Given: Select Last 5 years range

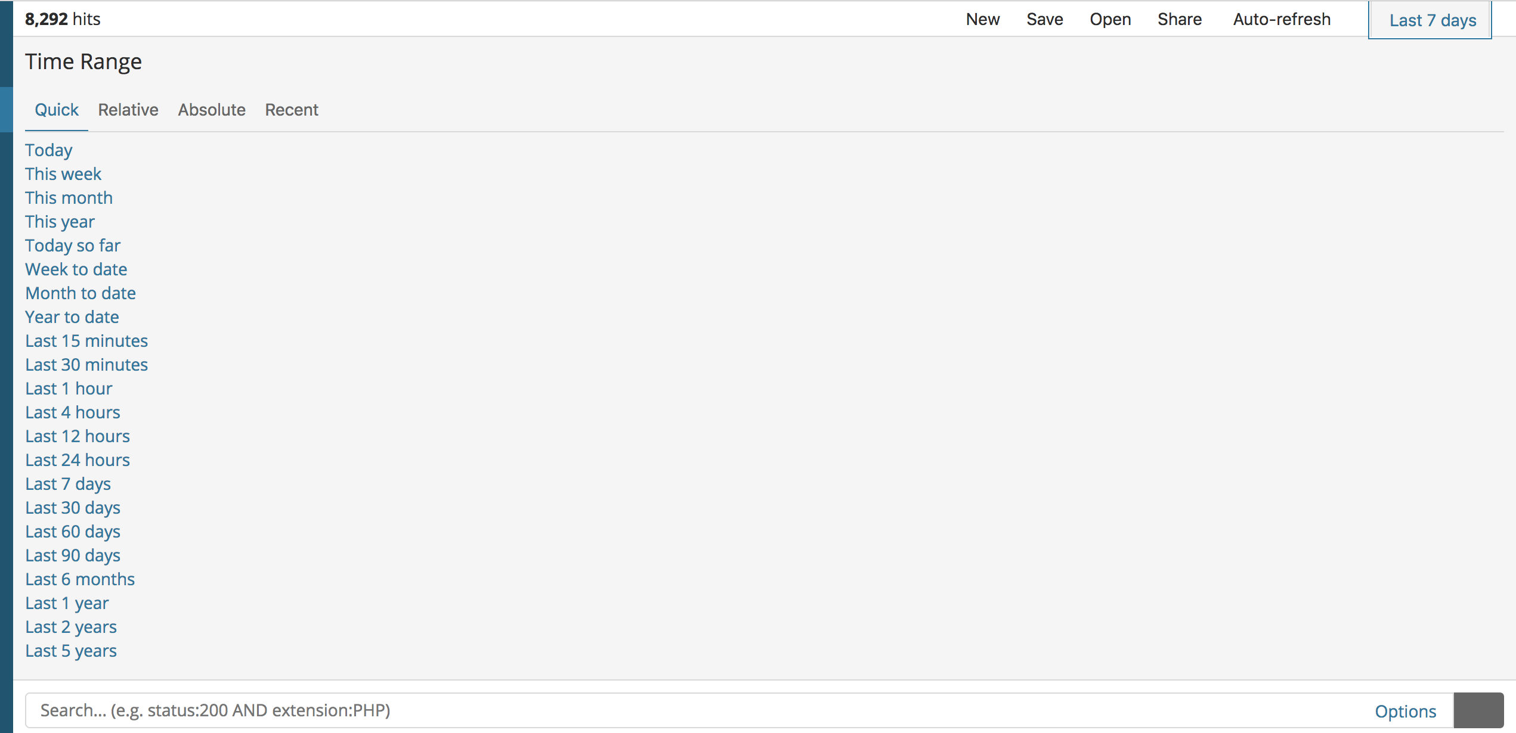Looking at the screenshot, I should coord(71,651).
